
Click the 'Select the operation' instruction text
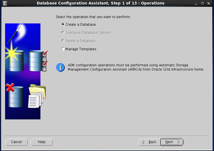tap(93, 17)
